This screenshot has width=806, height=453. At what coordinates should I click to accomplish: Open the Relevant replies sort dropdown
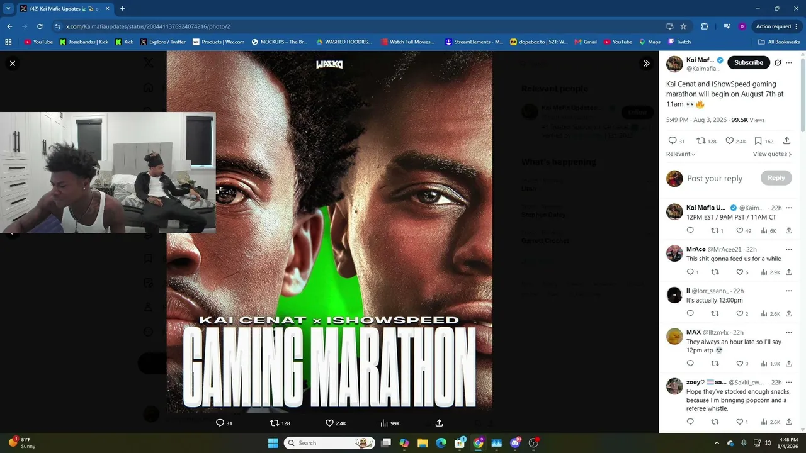coord(681,154)
